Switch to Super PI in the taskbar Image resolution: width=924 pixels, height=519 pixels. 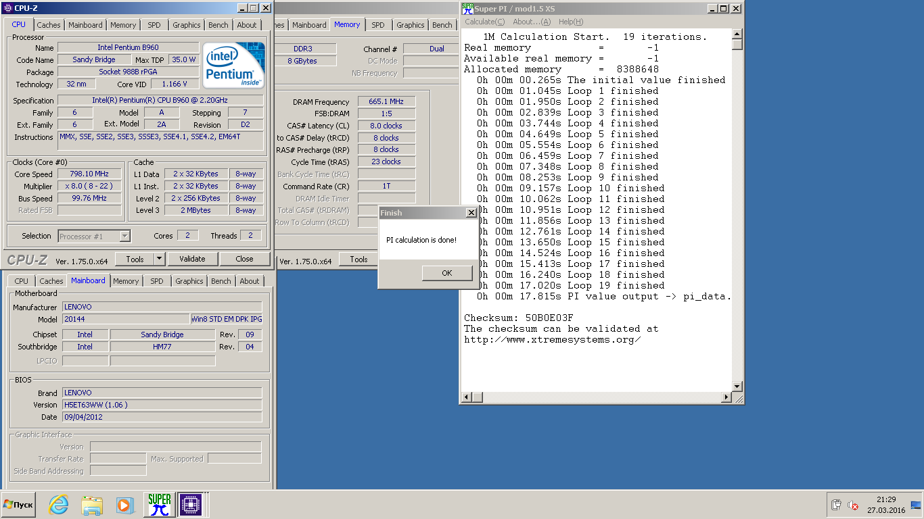click(160, 505)
